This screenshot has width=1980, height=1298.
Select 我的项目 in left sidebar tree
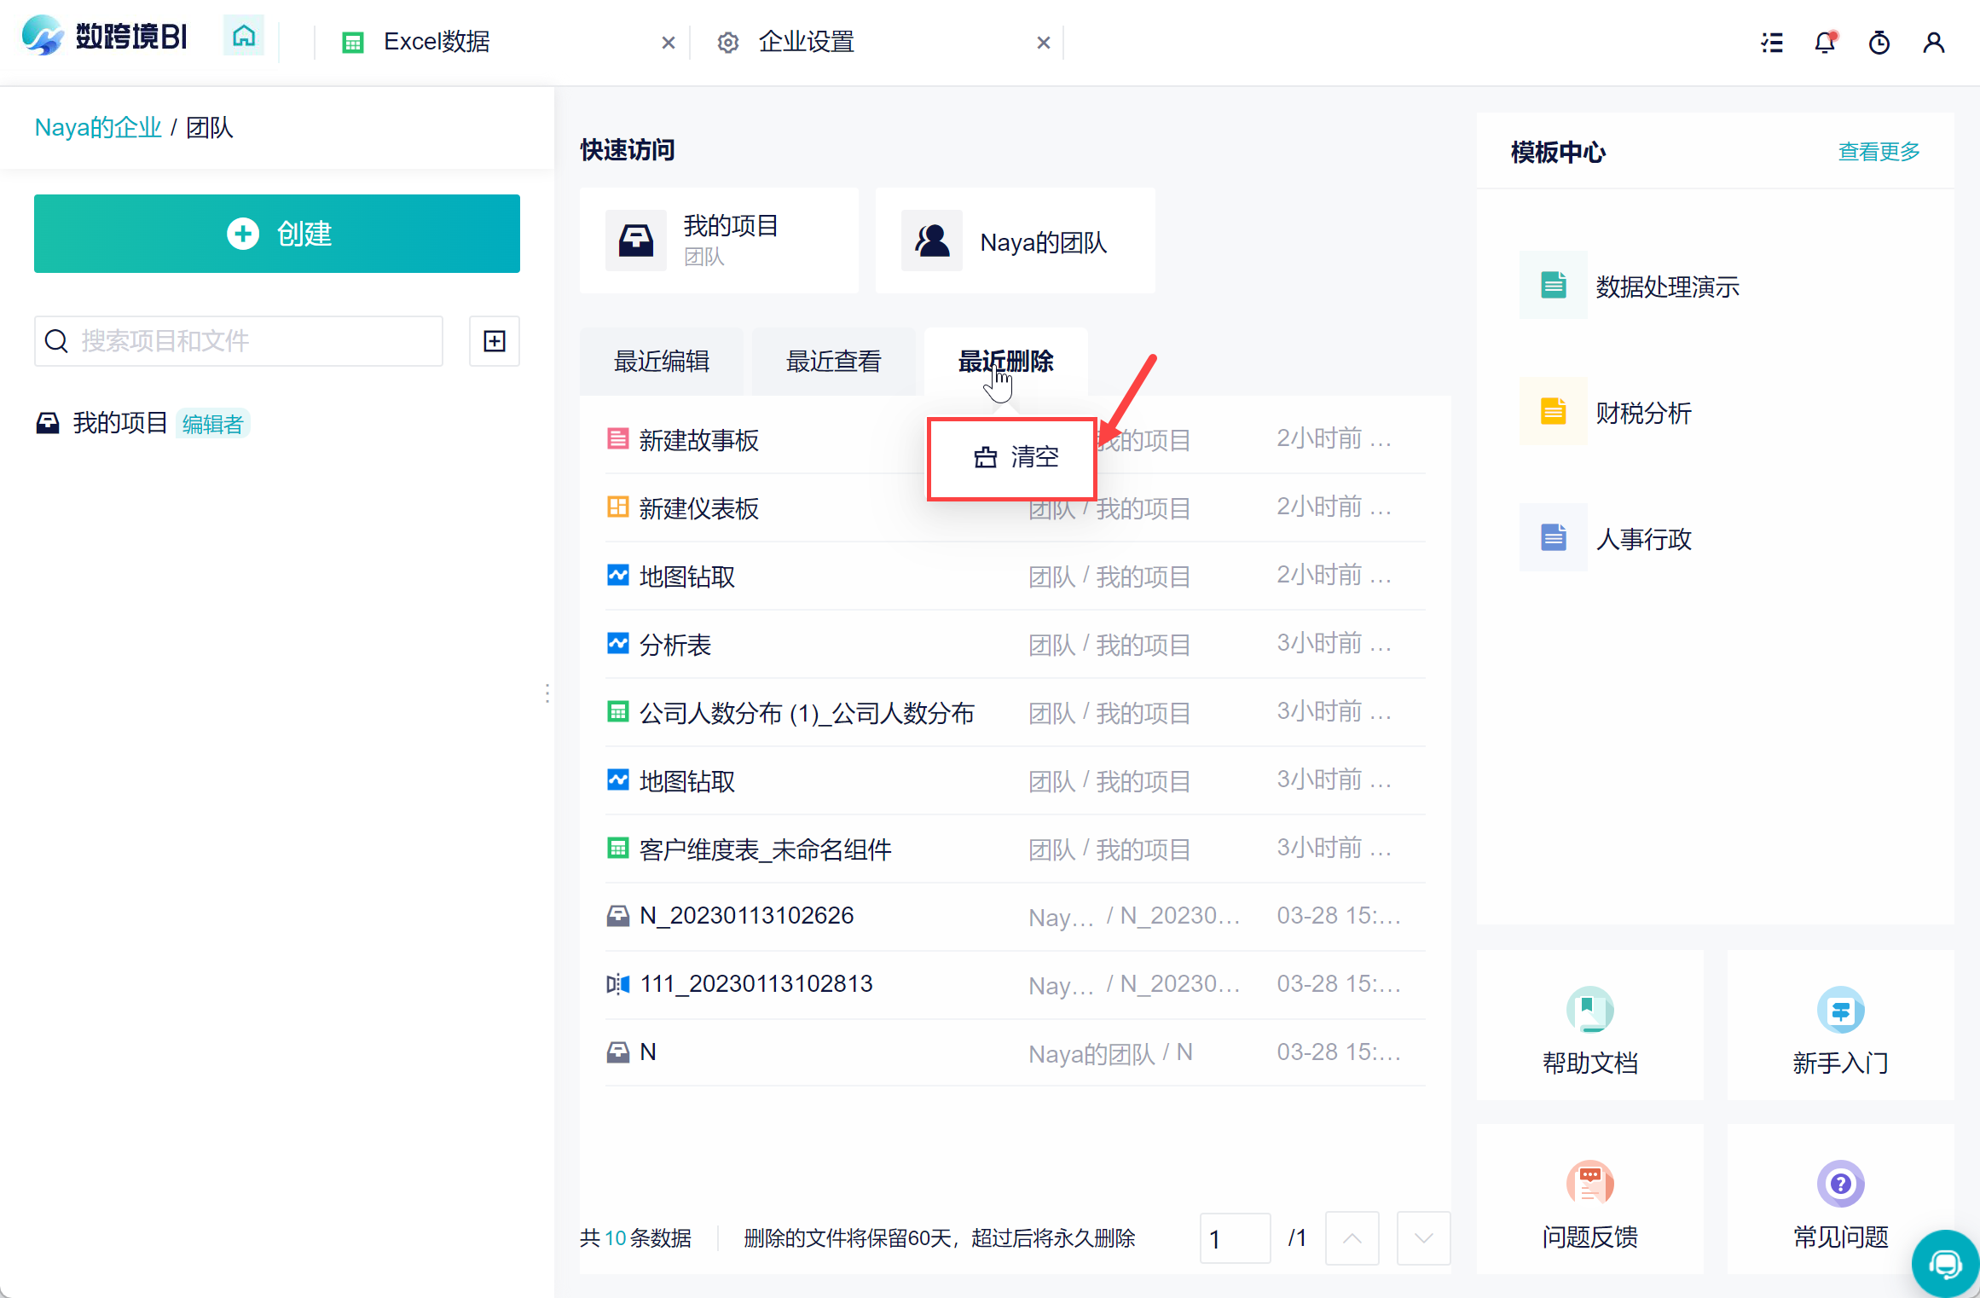(119, 423)
